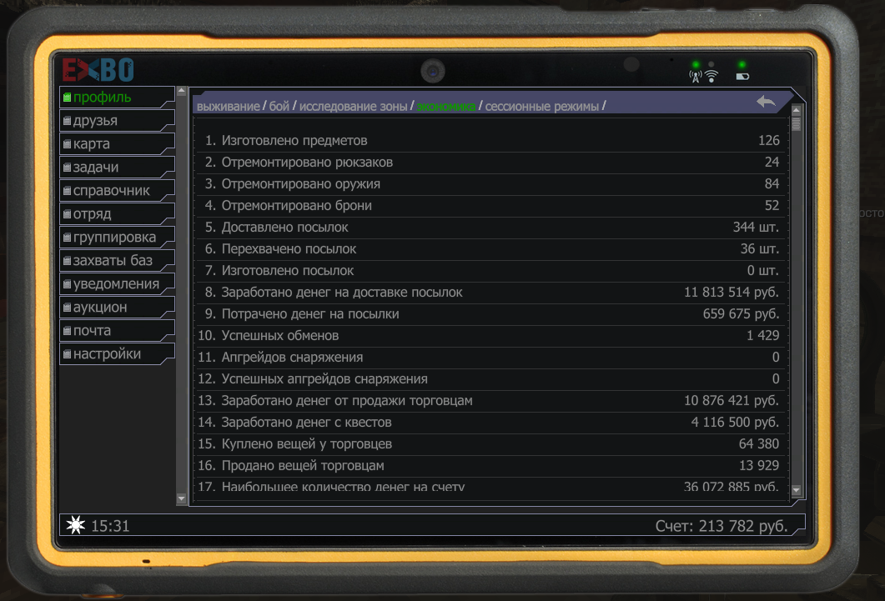Click the battery indicator icon
This screenshot has height=601, width=885.
point(742,77)
